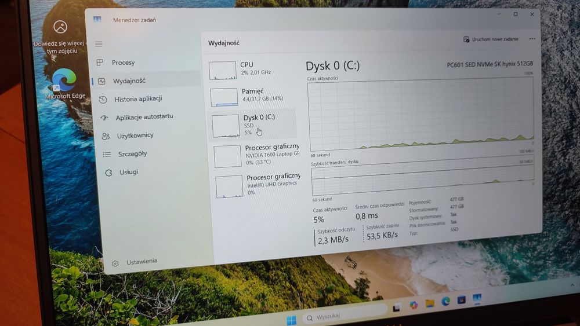Select the NVIDIA T600 Procesor graficzny entry
The image size is (580, 326).
(257, 155)
